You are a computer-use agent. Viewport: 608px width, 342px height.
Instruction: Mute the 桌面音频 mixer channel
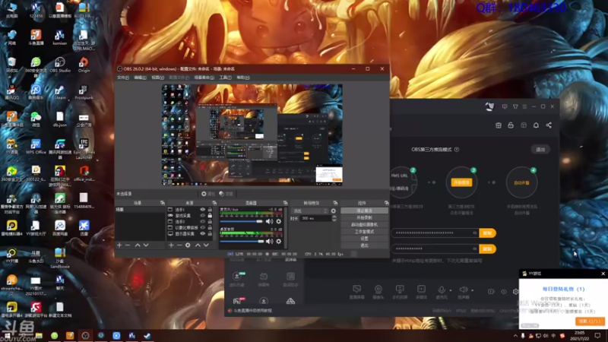(269, 241)
